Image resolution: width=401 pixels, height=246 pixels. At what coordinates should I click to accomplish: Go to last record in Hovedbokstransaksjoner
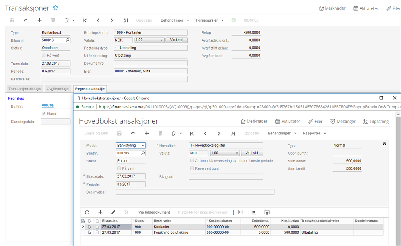(x=233, y=133)
